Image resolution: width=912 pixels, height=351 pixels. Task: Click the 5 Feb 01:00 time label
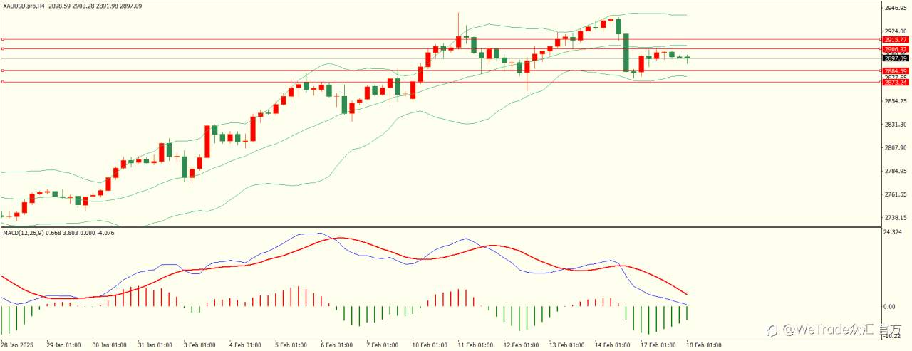click(291, 345)
